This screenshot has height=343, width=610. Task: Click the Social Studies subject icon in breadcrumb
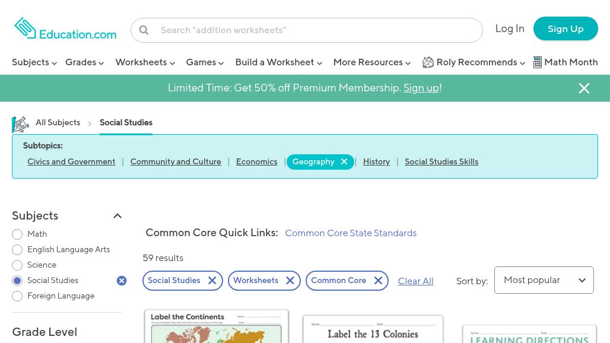tap(21, 124)
